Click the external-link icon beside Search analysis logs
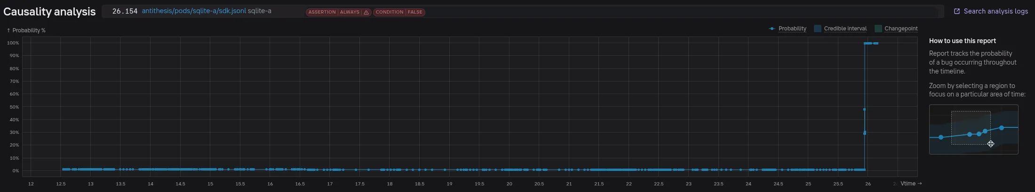 [x=956, y=11]
